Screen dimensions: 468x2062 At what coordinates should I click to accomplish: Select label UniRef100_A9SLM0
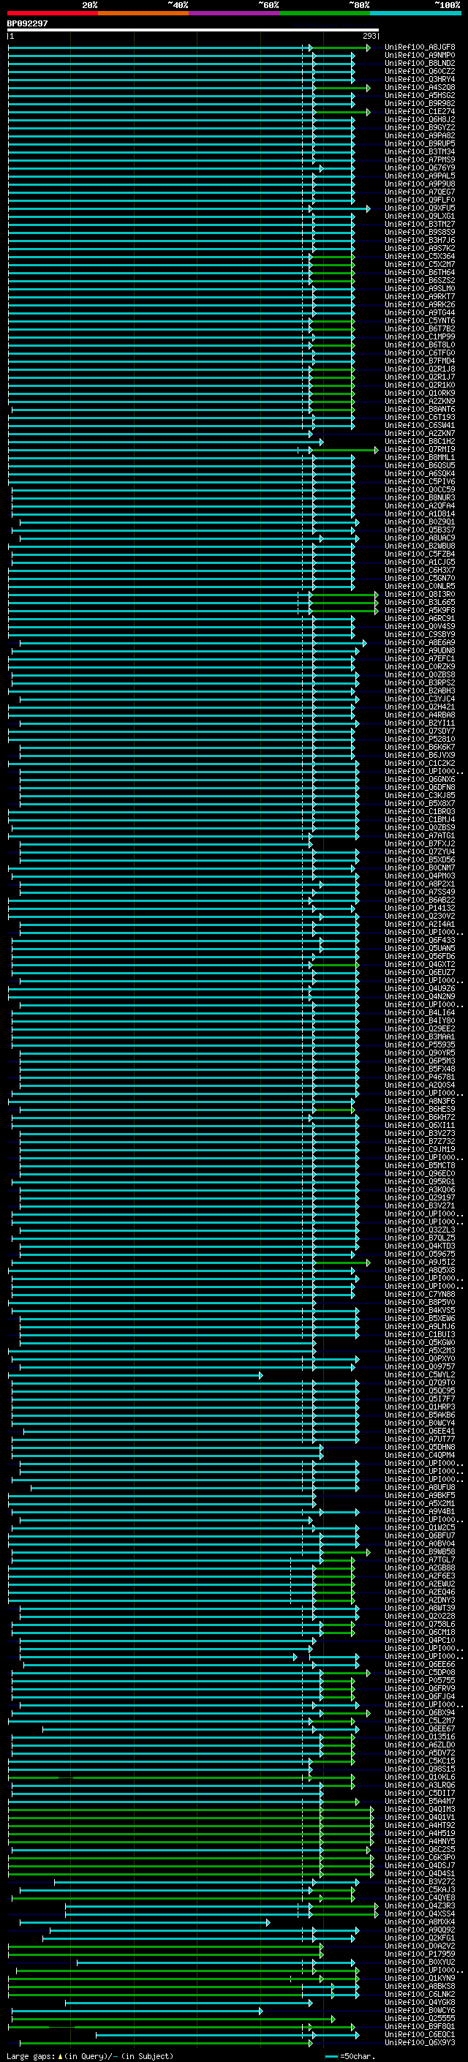click(x=420, y=288)
